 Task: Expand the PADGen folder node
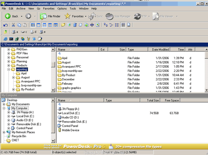click(9, 49)
